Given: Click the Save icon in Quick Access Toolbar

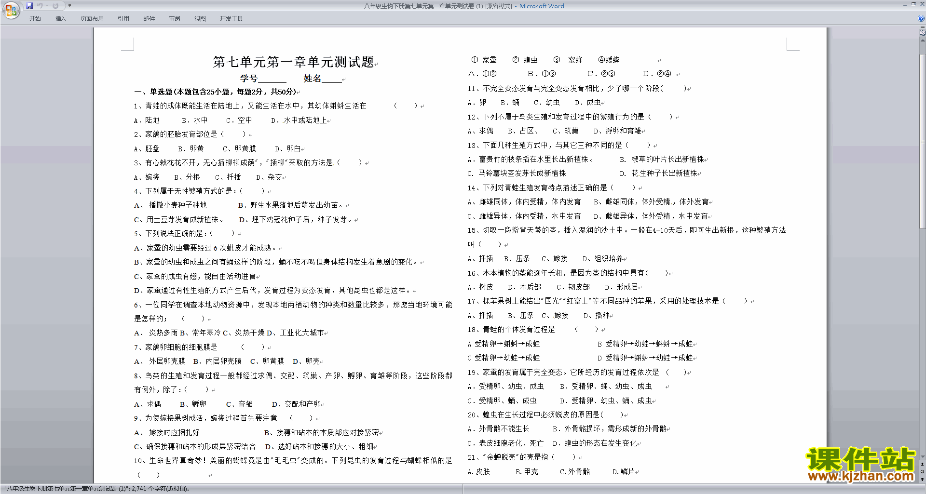Looking at the screenshot, I should pos(29,6).
